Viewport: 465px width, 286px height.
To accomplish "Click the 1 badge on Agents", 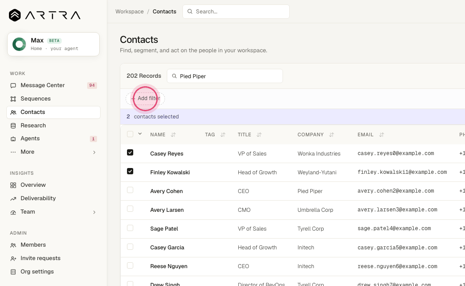I will pyautogui.click(x=93, y=139).
